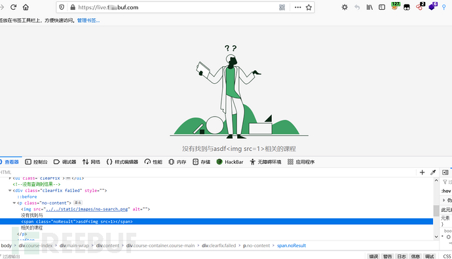This screenshot has width=452, height=259.
Task: Toggle the browser sidebar icon
Action: tap(382, 7)
